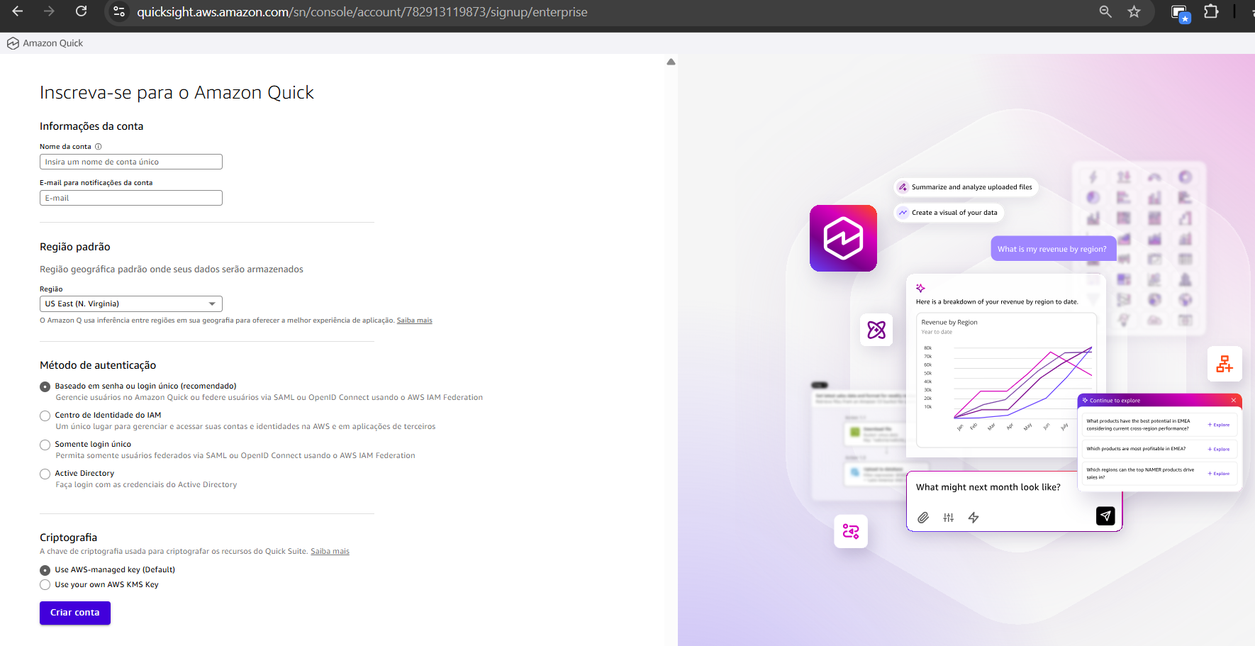Click the starred screen icon in browser toolbar
This screenshot has height=646, width=1255.
[1181, 13]
